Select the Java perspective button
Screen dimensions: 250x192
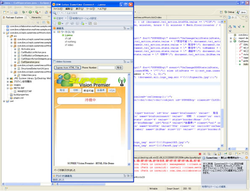point(241,12)
